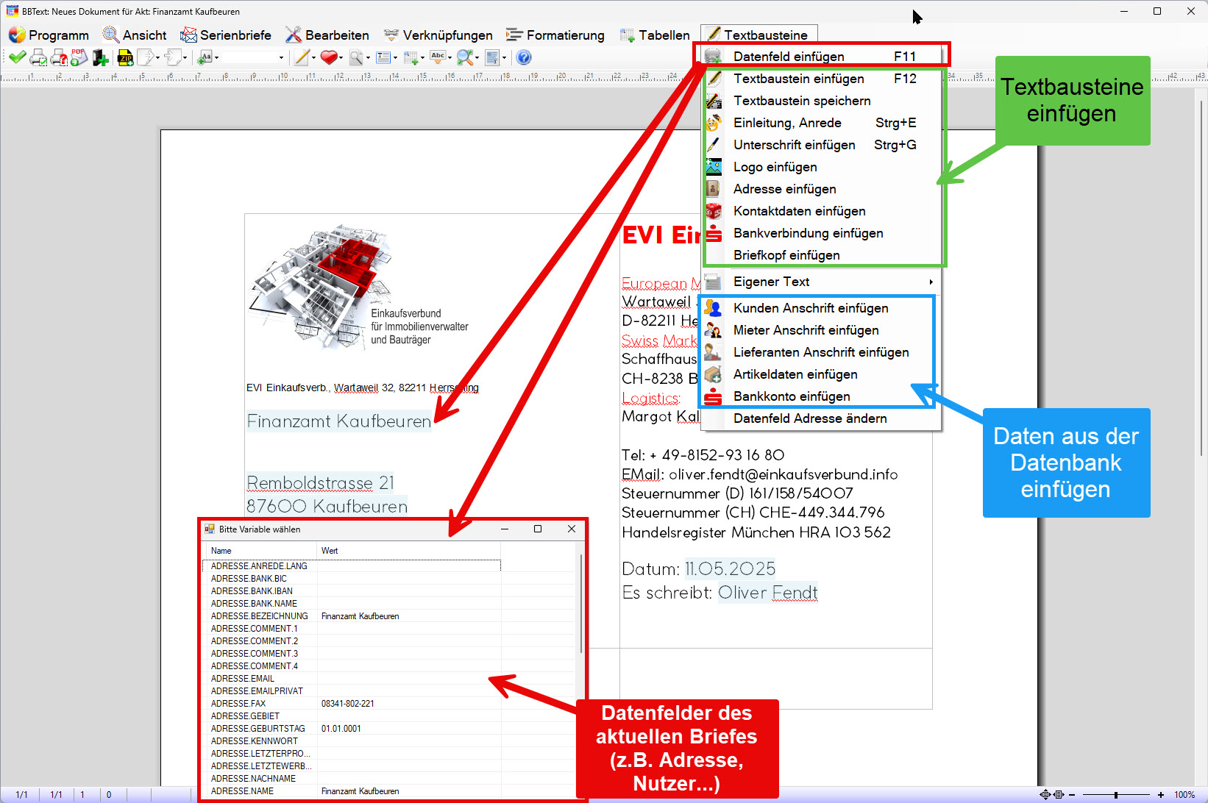
Task: Open the Ansicht menu
Action: click(135, 35)
